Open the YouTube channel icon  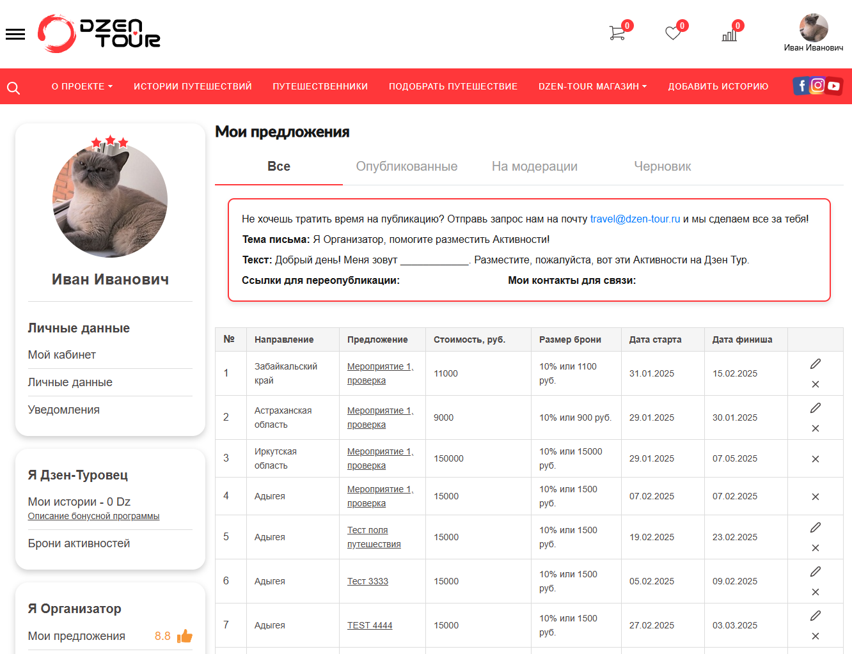tap(834, 86)
